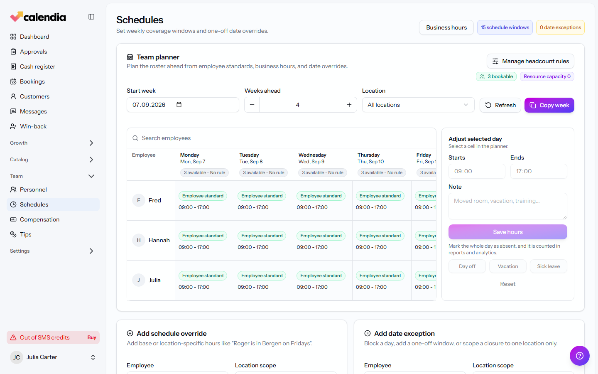Viewport: 598px width, 374px height.
Task: Increase weeks ahead with plus button
Action: (x=349, y=105)
